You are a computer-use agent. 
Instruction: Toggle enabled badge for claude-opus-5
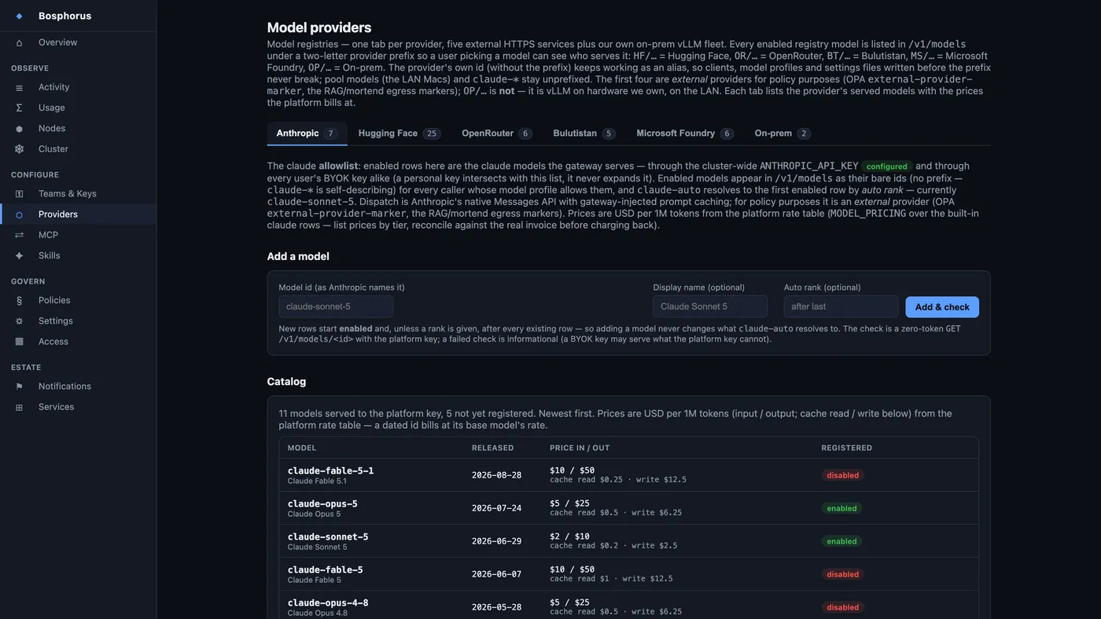(x=841, y=508)
